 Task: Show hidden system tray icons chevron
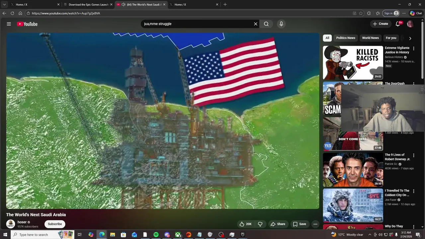(x=370, y=235)
